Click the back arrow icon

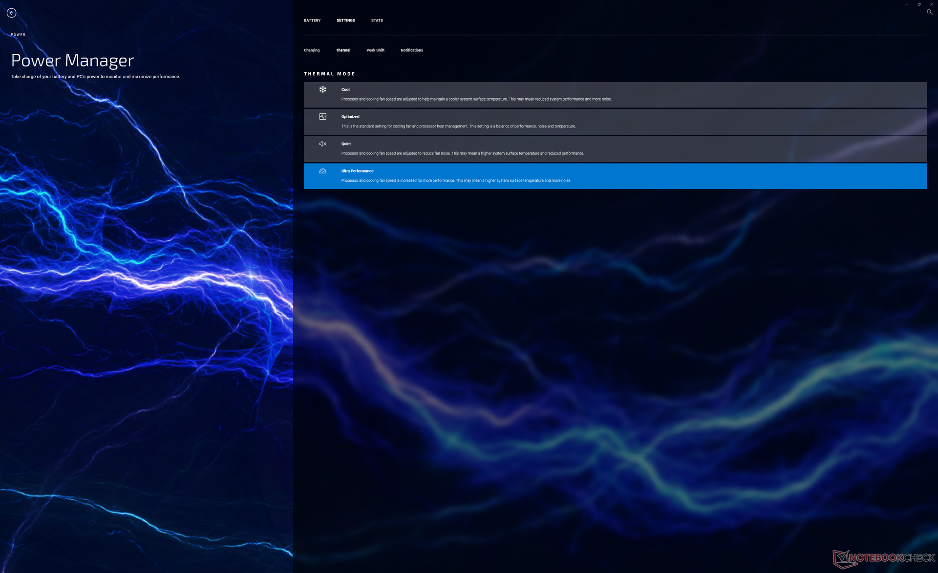pos(12,13)
